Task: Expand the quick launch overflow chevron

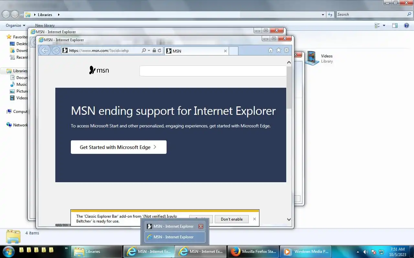Action: pyautogui.click(x=66, y=248)
